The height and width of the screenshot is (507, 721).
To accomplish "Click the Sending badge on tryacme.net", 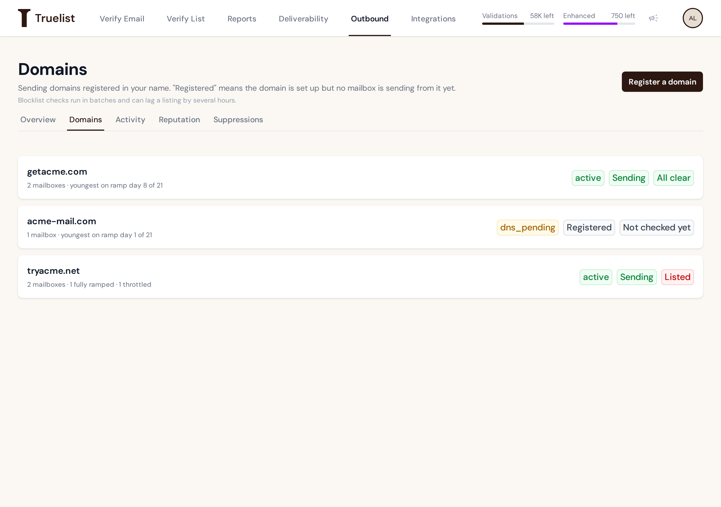I will pos(637,277).
